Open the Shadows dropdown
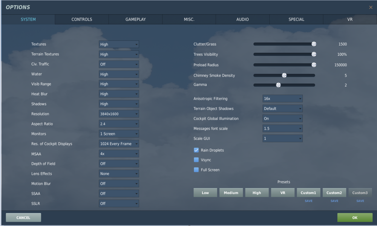The height and width of the screenshot is (226, 377). pos(119,104)
